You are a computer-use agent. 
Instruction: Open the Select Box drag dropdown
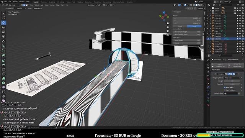(x=38, y=8)
